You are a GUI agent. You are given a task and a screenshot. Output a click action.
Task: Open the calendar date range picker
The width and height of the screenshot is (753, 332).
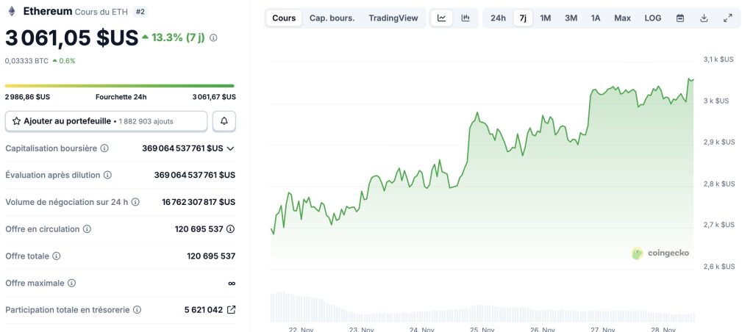[x=680, y=18]
